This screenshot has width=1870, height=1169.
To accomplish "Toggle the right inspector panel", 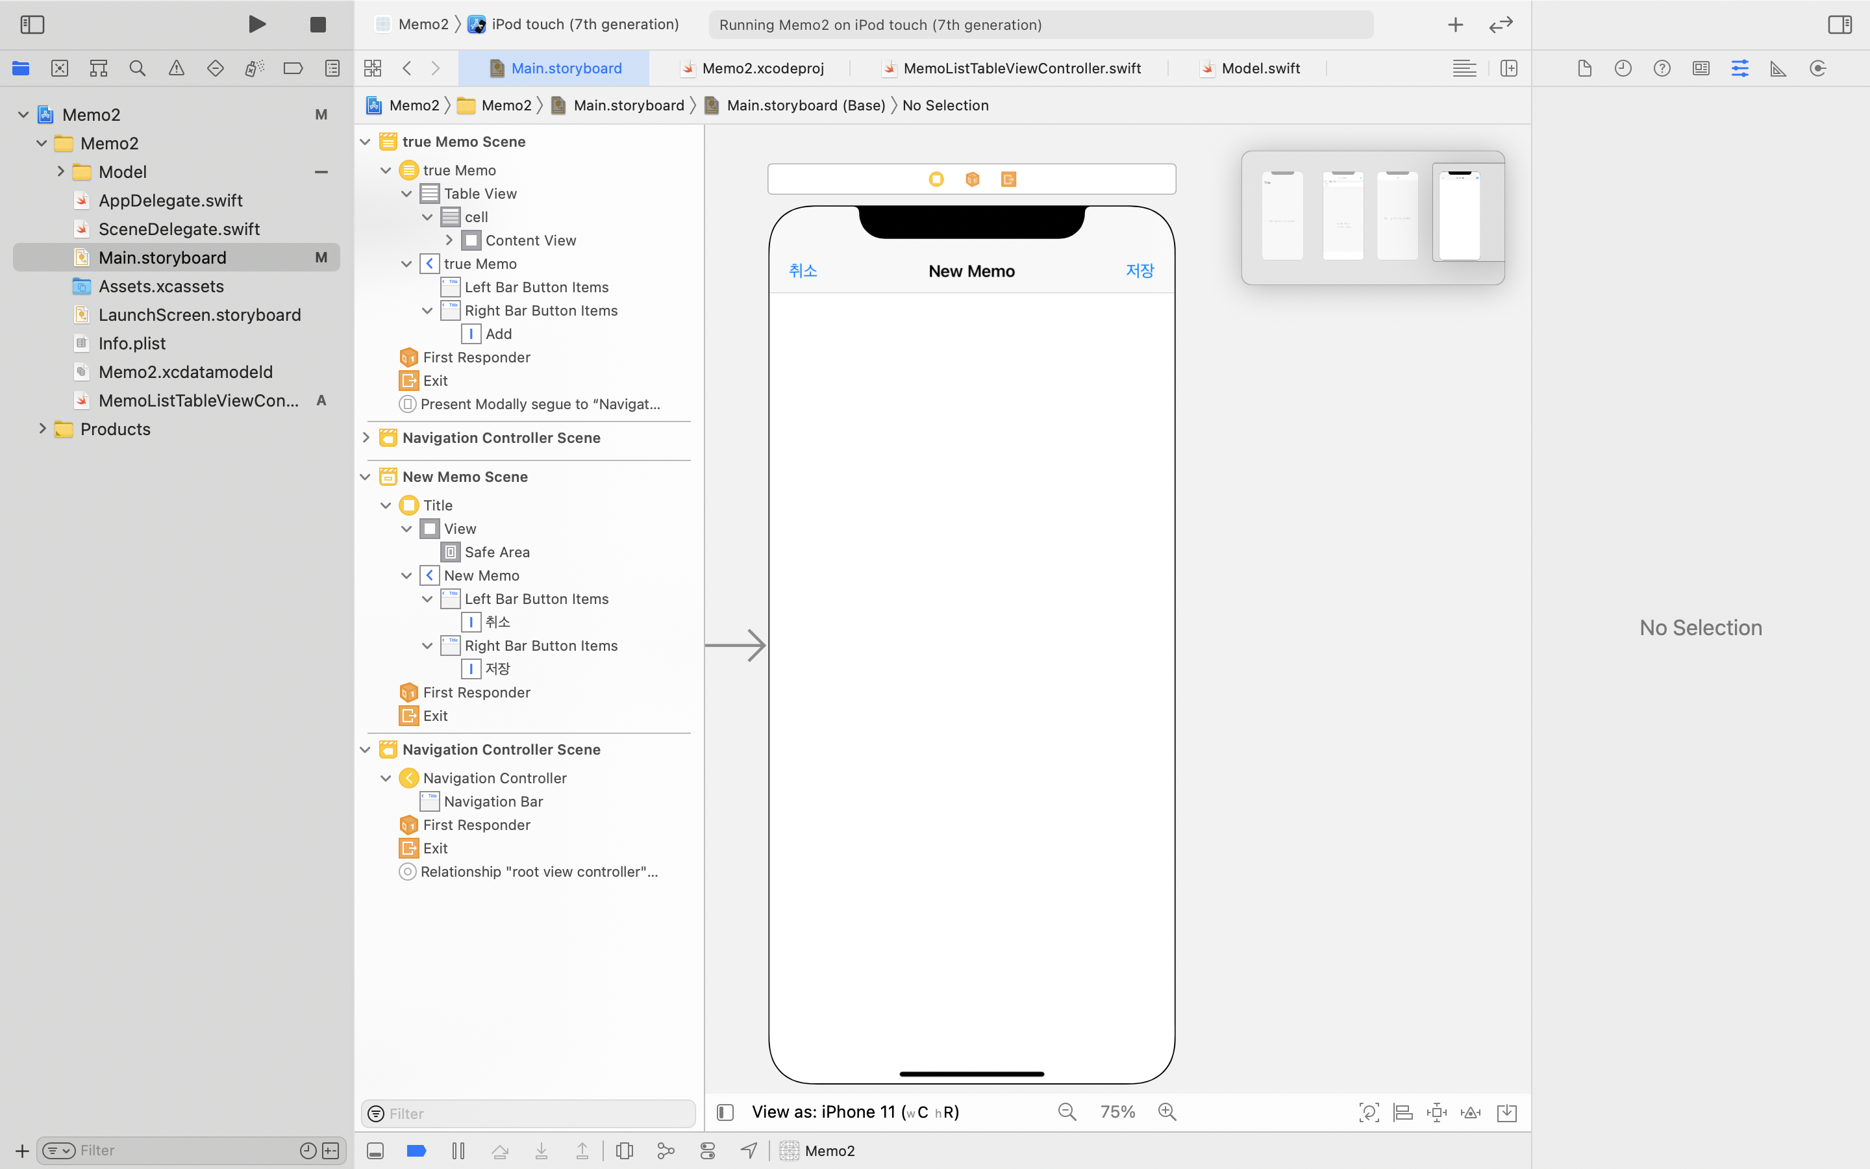I will (1840, 25).
